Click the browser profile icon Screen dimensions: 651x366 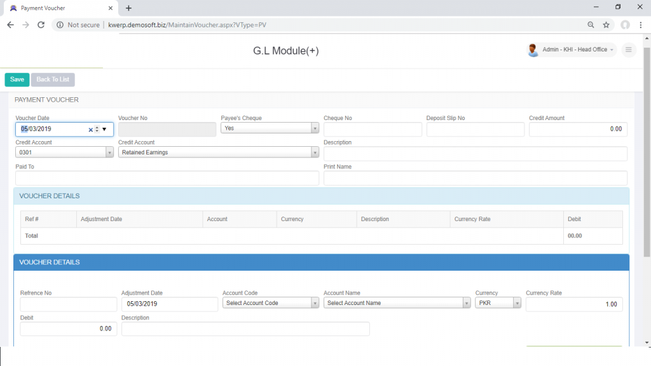[624, 25]
